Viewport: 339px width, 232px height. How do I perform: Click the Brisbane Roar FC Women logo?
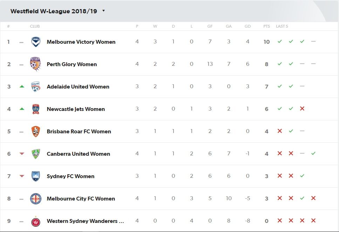[x=36, y=132]
